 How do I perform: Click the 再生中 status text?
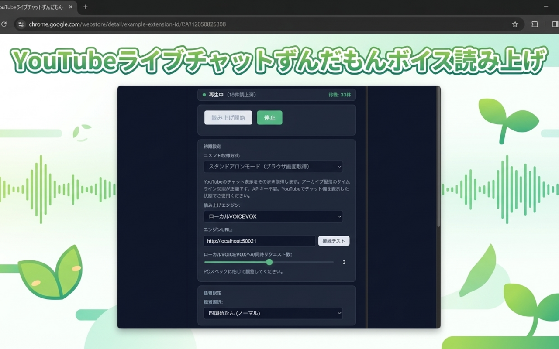click(x=216, y=95)
